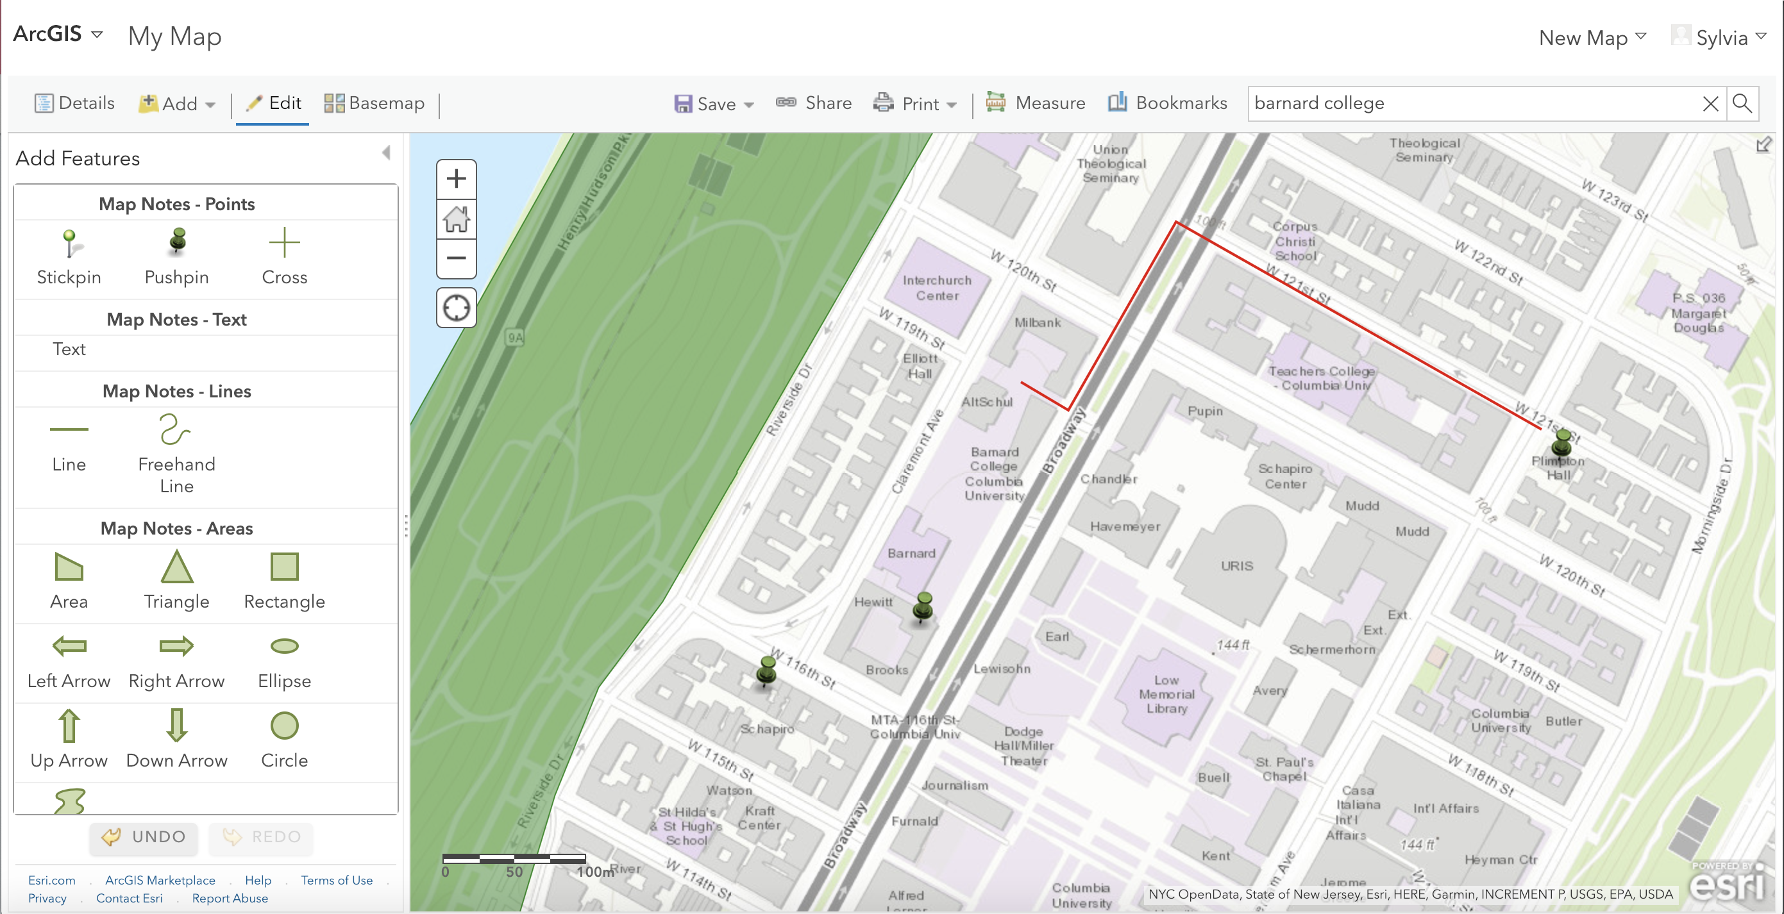This screenshot has width=1784, height=914.
Task: Zoom out on the map
Action: pyautogui.click(x=456, y=259)
